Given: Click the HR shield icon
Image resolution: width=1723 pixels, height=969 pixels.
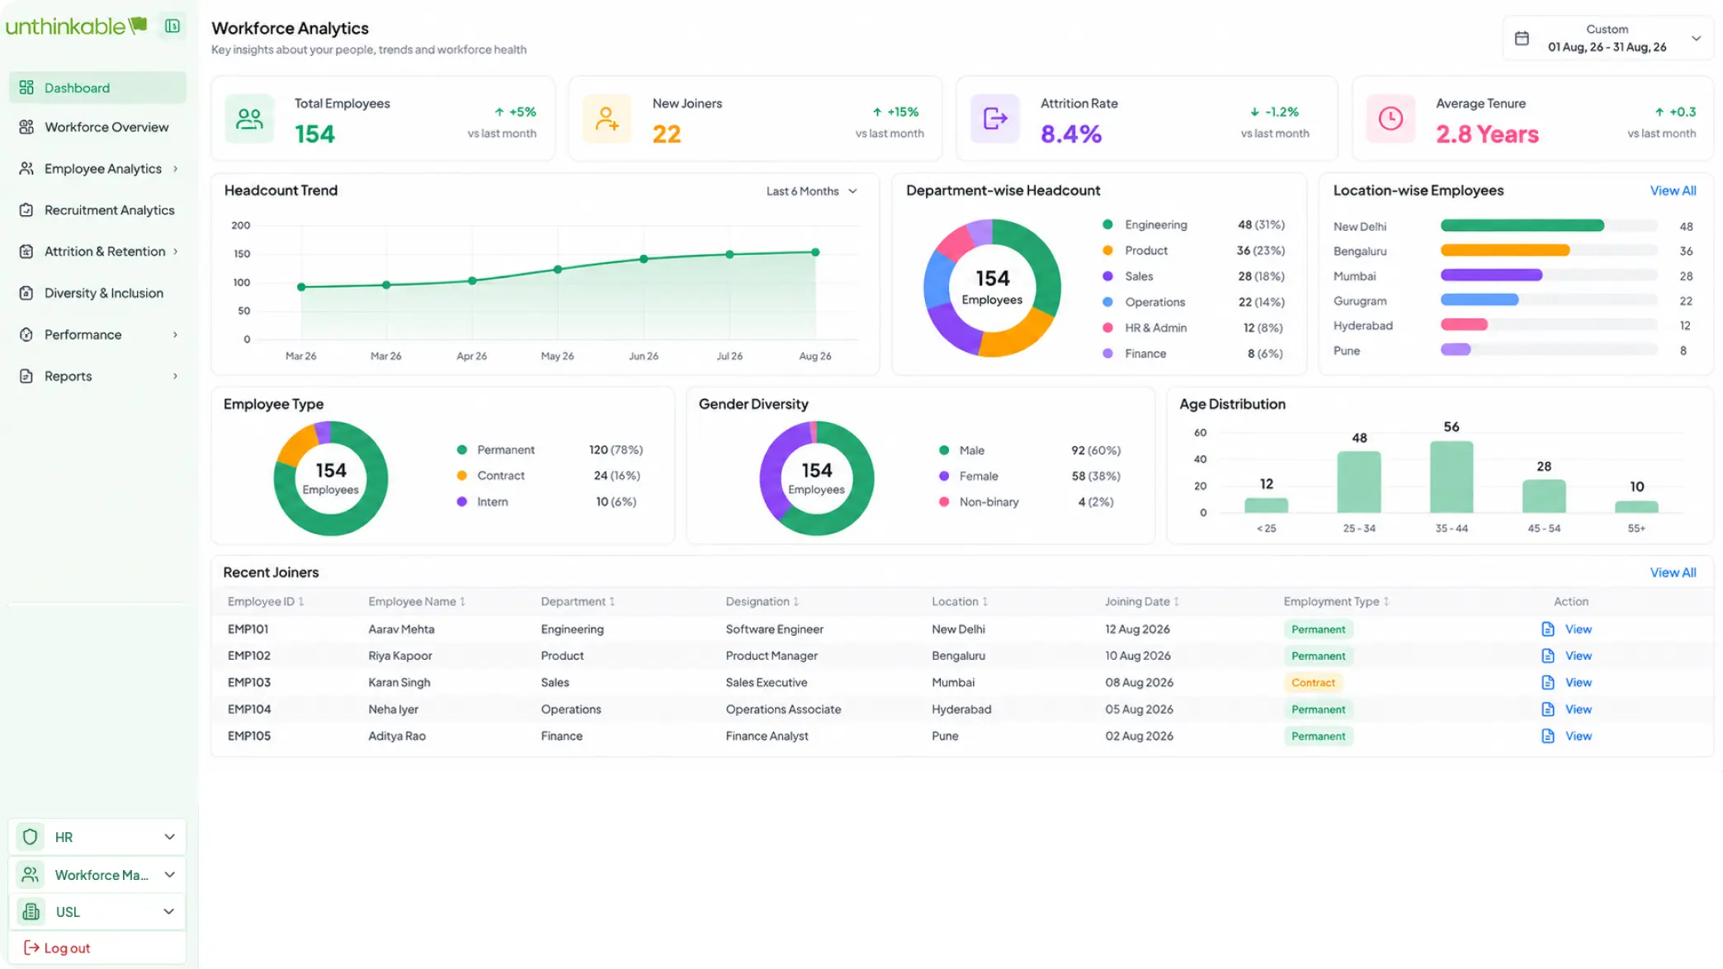Looking at the screenshot, I should point(31,837).
